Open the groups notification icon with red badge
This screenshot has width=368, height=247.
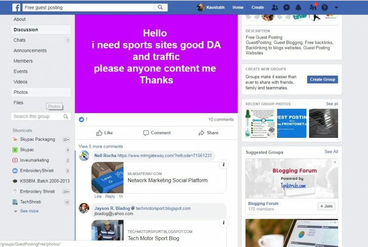(x=313, y=7)
